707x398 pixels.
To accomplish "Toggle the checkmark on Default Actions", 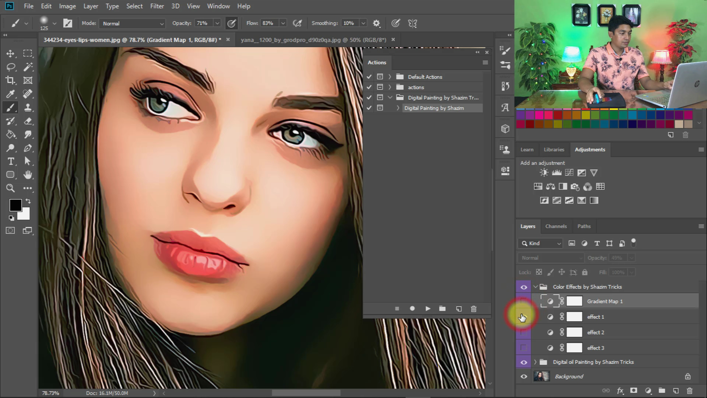I will coord(369,77).
